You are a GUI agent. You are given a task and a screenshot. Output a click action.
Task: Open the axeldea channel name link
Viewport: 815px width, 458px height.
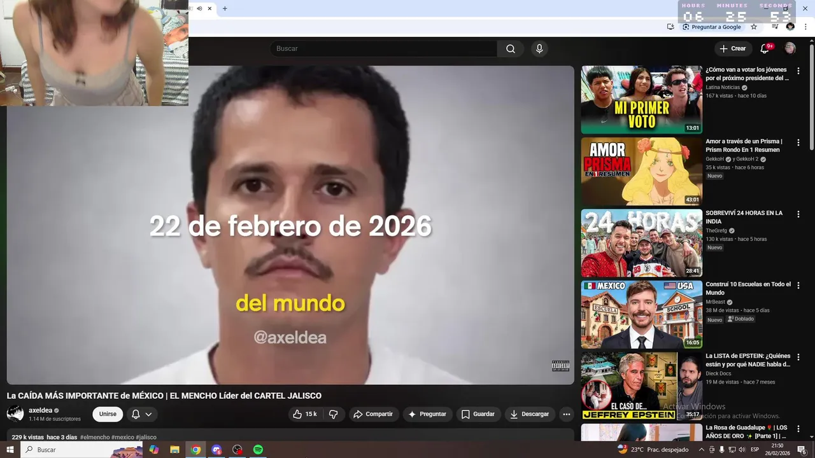point(40,410)
